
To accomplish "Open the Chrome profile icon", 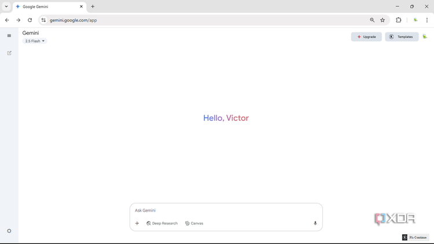I will point(415,20).
